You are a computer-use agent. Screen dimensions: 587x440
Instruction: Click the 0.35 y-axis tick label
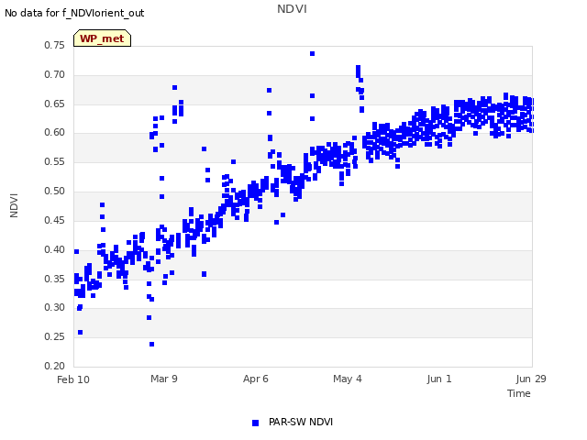[54, 279]
